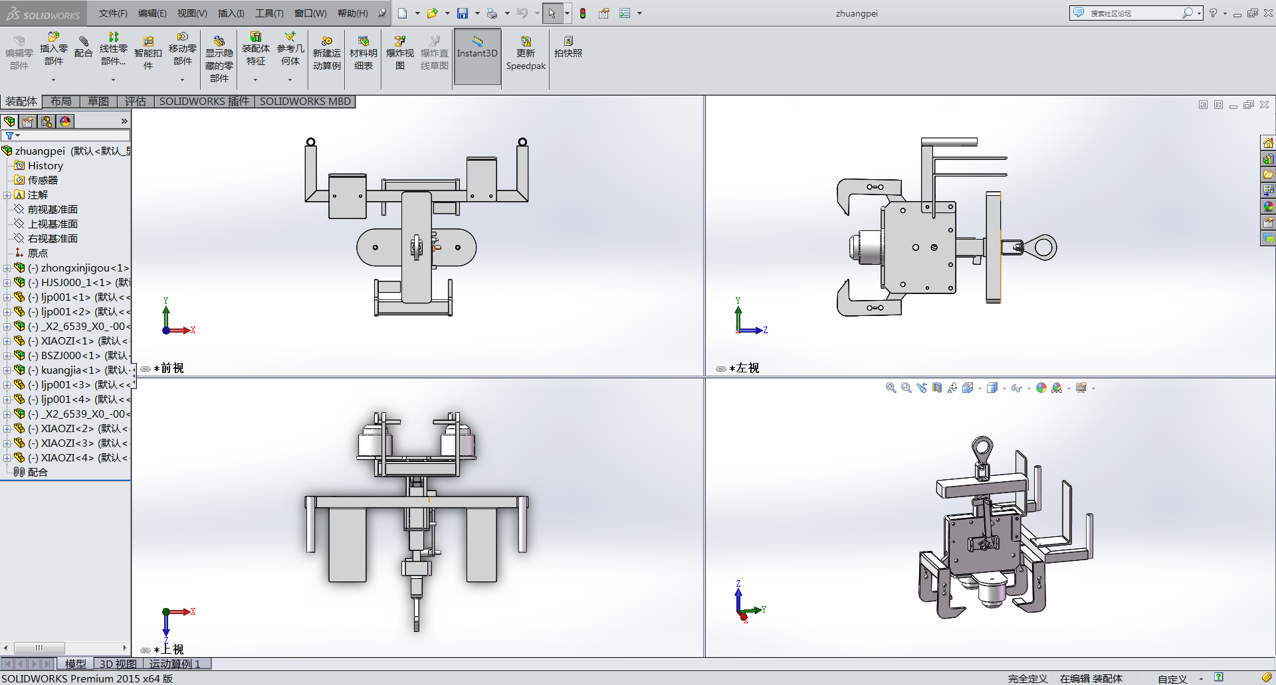Screen dimensions: 1276x685
Task: Select the 配合 mates folder in the tree
Action: click(37, 473)
